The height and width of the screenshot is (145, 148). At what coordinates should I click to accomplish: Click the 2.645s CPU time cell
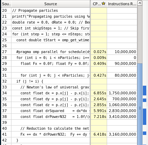(99, 99)
